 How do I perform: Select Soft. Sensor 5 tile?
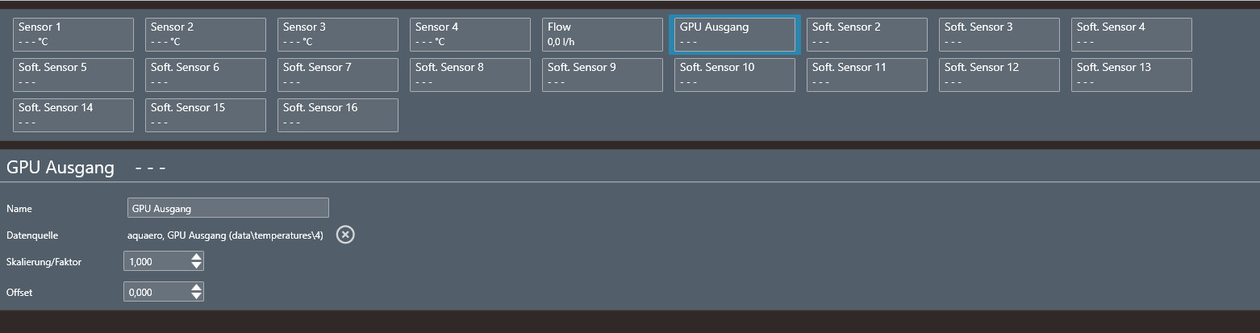click(x=73, y=74)
